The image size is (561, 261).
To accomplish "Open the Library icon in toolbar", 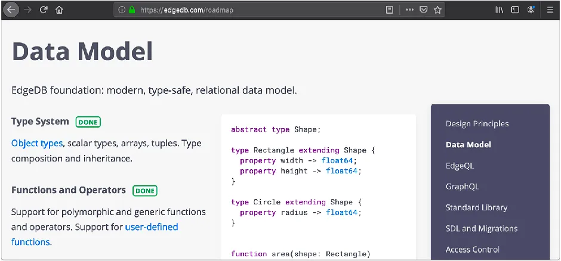I will (x=499, y=10).
